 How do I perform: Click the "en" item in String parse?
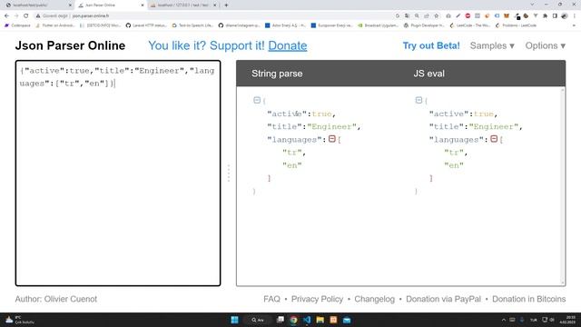[292, 165]
